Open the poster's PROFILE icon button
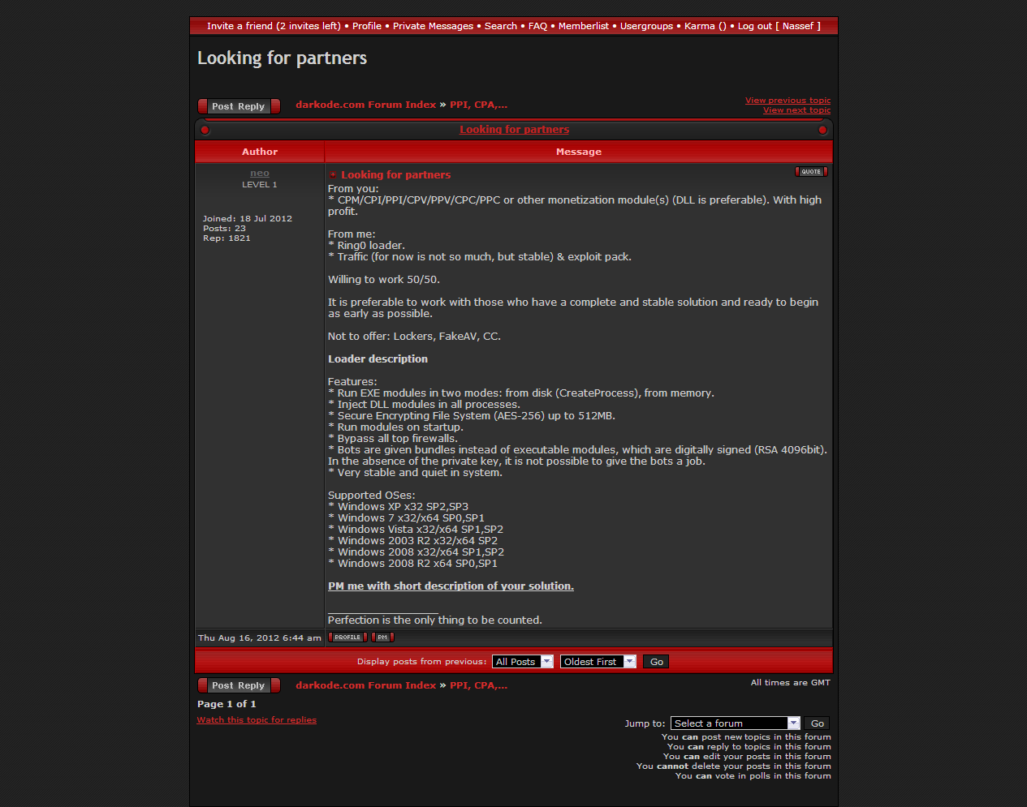This screenshot has width=1027, height=807. pyautogui.click(x=347, y=637)
